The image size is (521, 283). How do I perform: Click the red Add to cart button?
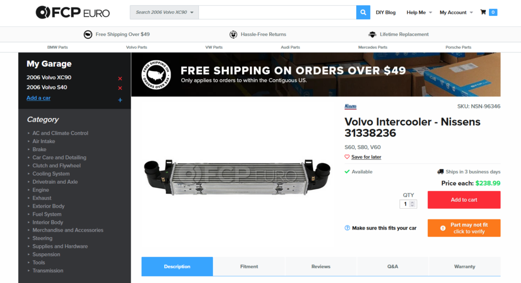point(464,200)
